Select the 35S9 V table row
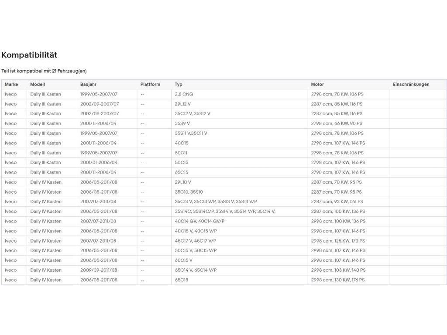 (x=224, y=123)
